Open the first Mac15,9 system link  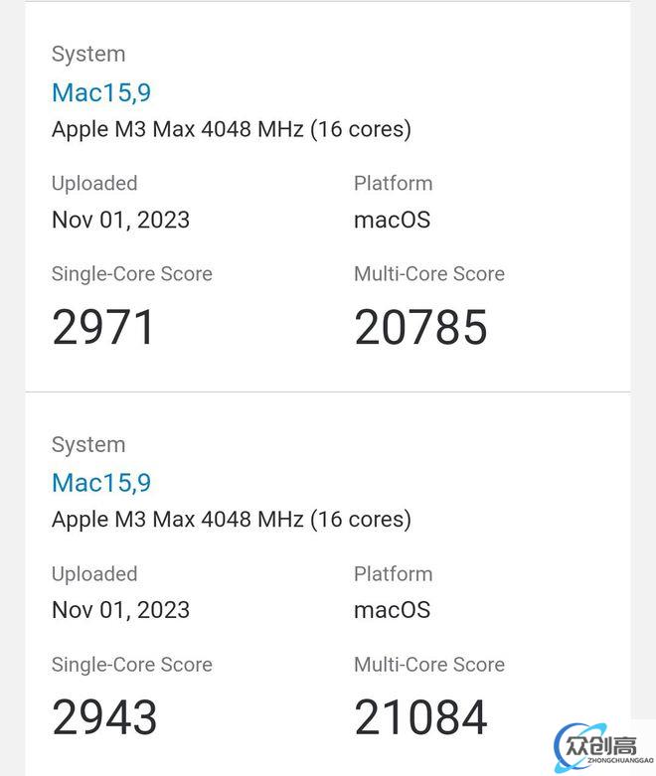click(x=101, y=93)
